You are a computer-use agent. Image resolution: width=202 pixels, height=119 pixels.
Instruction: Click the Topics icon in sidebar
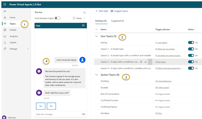[5, 24]
